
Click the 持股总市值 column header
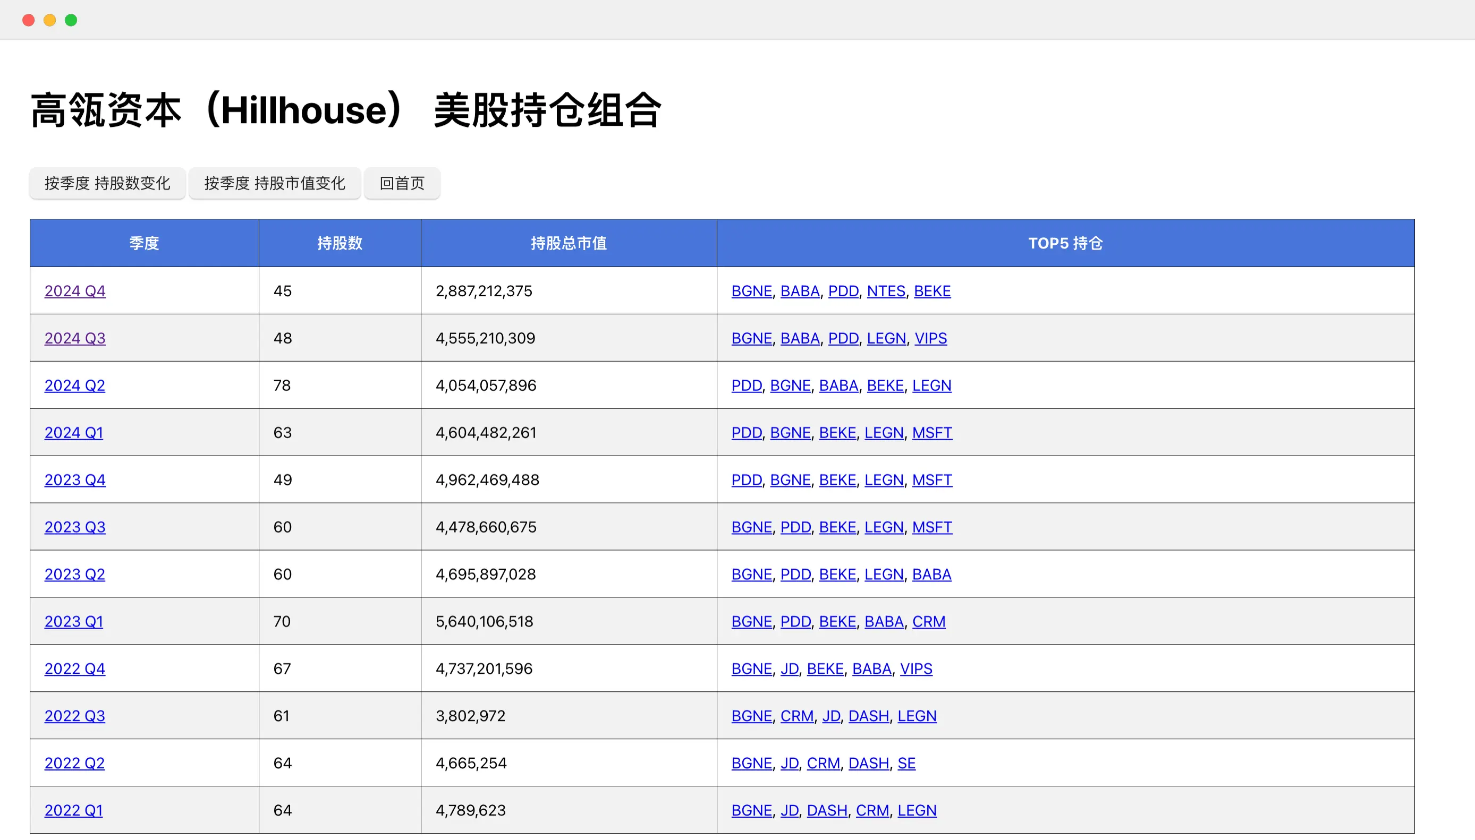pyautogui.click(x=569, y=243)
